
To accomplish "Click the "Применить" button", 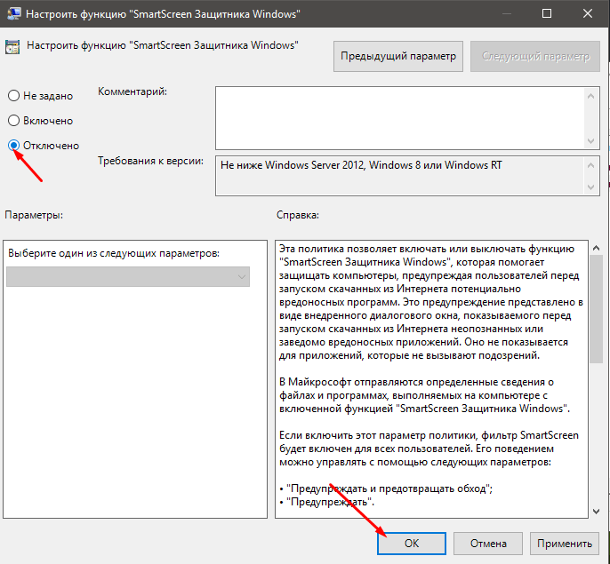I will click(x=564, y=543).
